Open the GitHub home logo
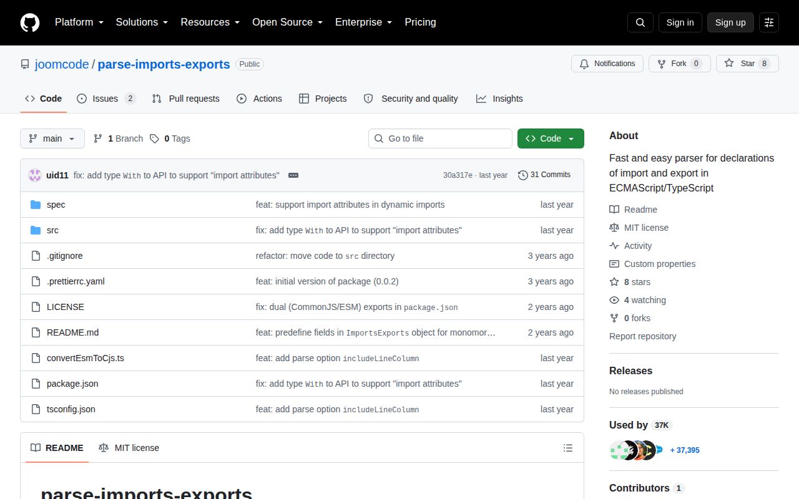Viewport: 799px width, 499px height. coord(30,22)
